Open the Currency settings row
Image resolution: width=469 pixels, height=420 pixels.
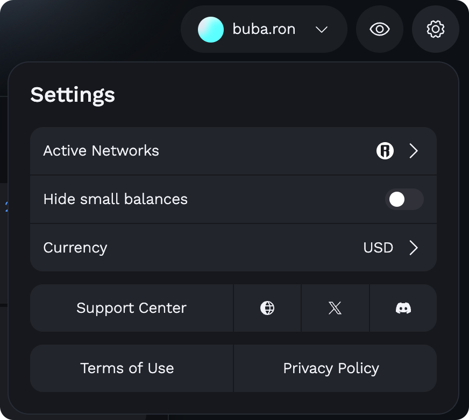point(233,248)
